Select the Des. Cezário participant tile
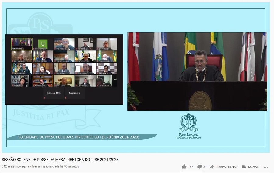Viewport: 274px width, 173px height. [x=64, y=81]
